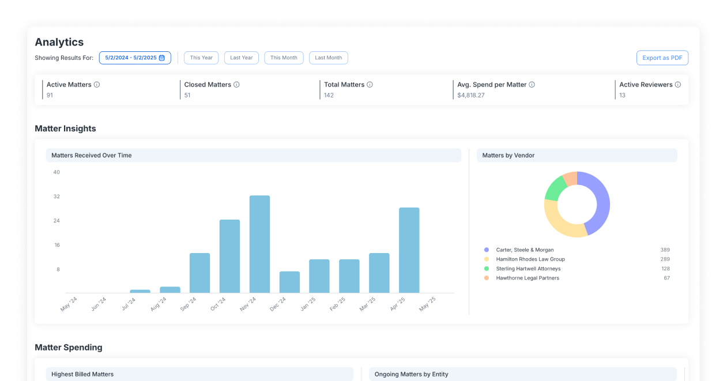This screenshot has height=381, width=727.
Task: Select the Last Year filter
Action: [242, 58]
